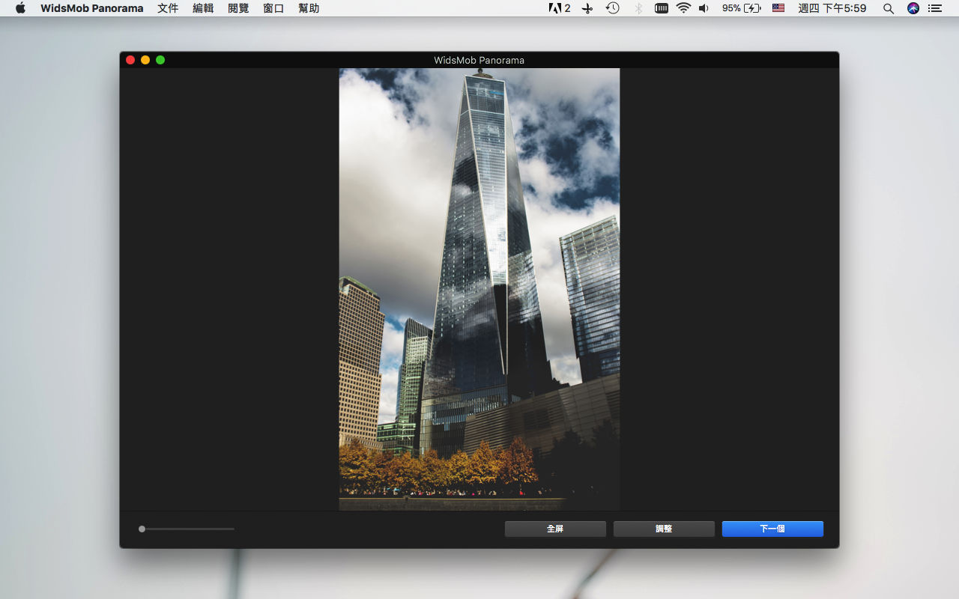Click the battery 95% indicator
This screenshot has height=599, width=959.
[741, 8]
